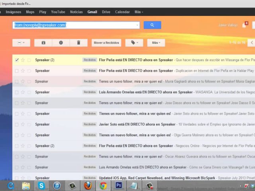Tick the 10 Verdades email checkbox
Image resolution: width=255 pixels, height=191 pixels.
pyautogui.click(x=17, y=125)
